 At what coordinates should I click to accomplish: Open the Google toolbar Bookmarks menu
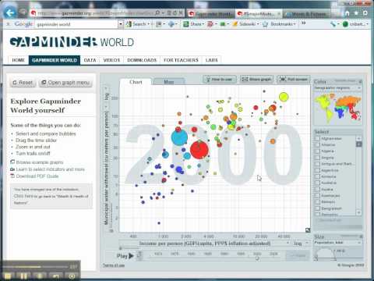click(280, 24)
